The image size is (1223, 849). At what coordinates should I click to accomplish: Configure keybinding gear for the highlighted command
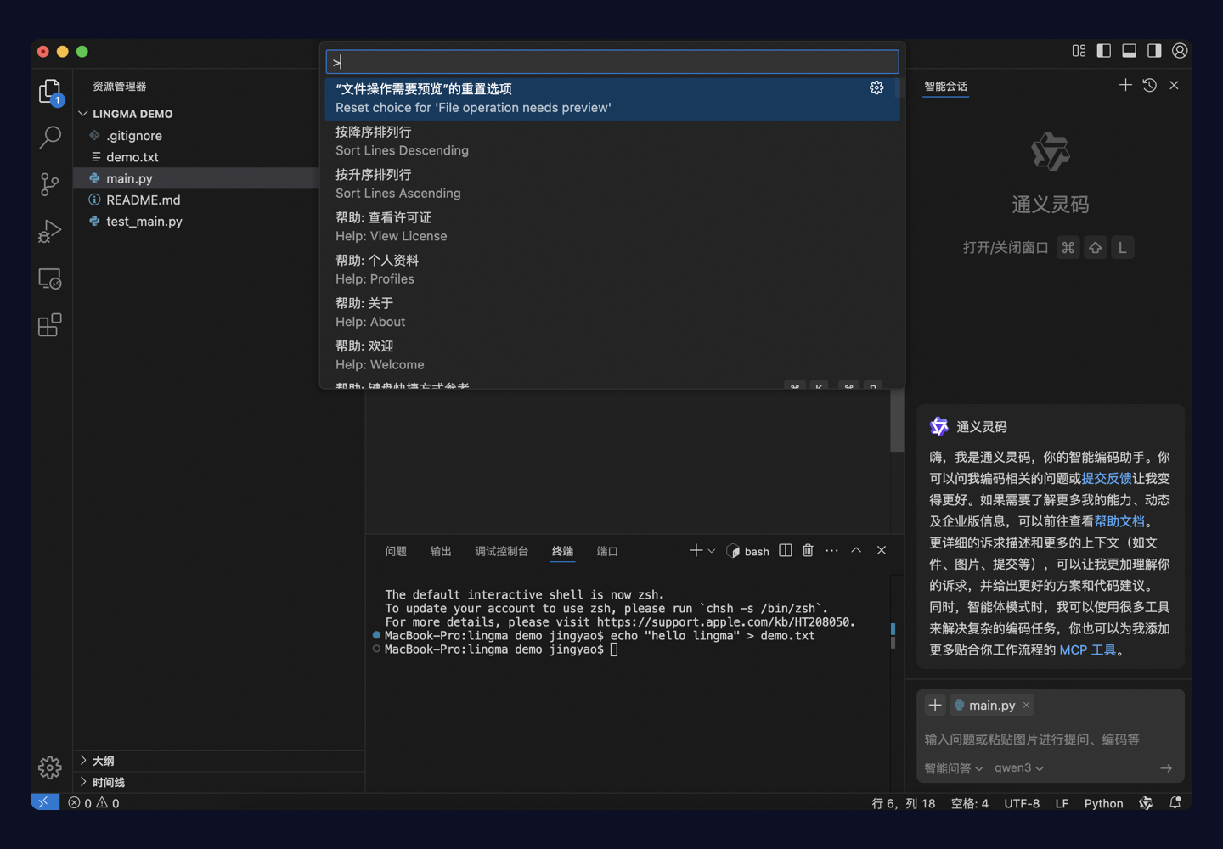876,87
